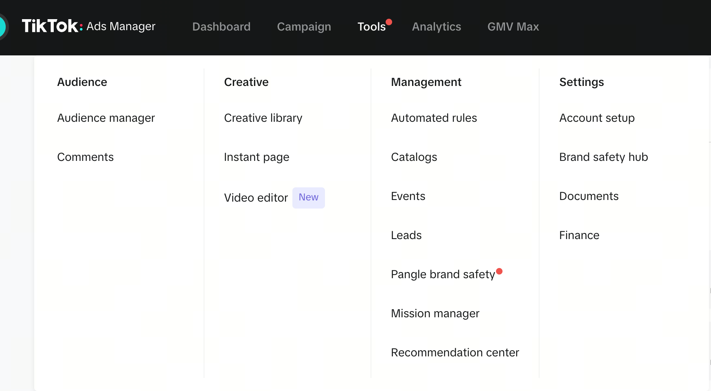Select GMV Max from the top navigation
This screenshot has height=391, width=711.
point(513,26)
